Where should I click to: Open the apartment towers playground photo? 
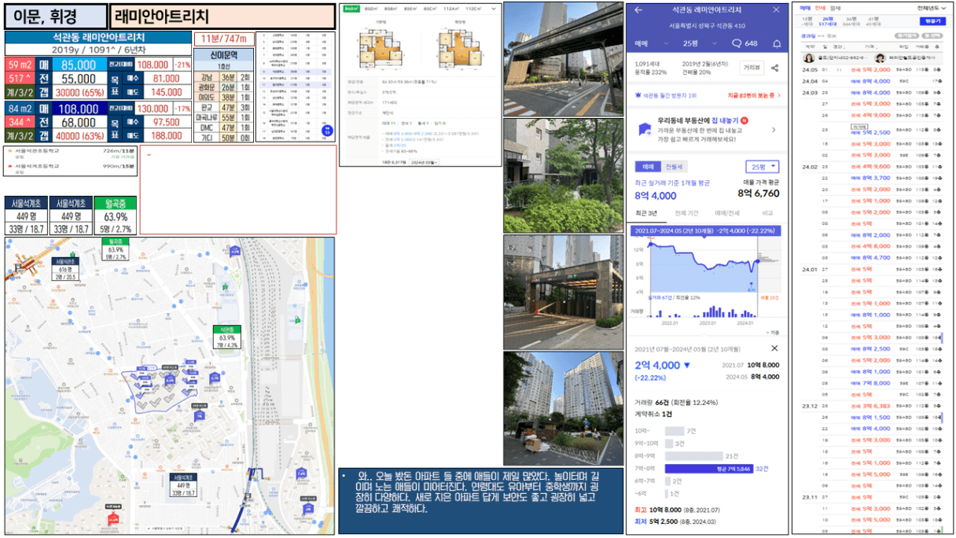tap(563, 407)
